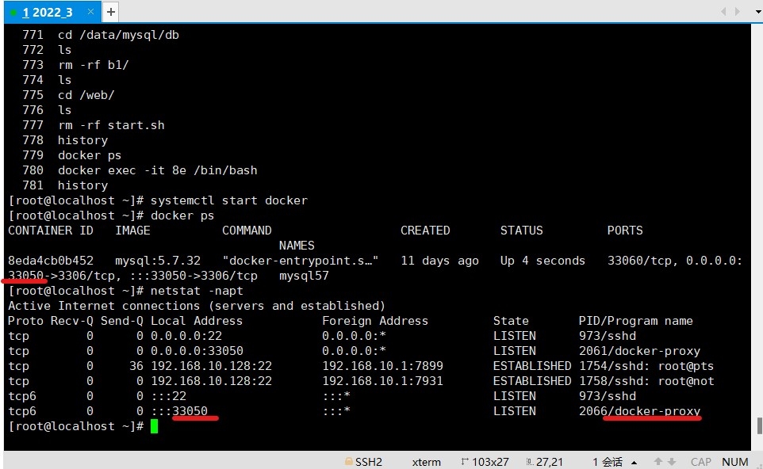Click the mysql57 container name in output

tap(304, 276)
